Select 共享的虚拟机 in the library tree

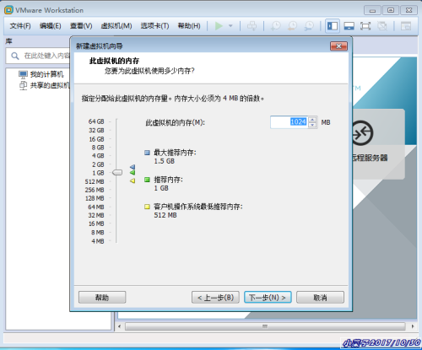pos(50,85)
